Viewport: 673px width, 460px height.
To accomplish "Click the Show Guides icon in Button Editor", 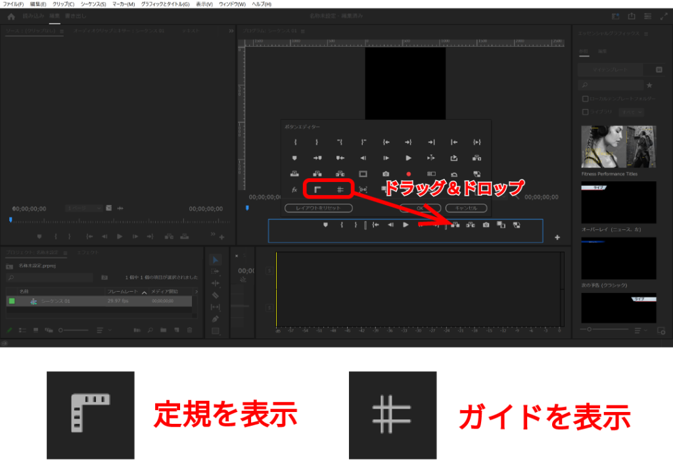I will click(340, 190).
